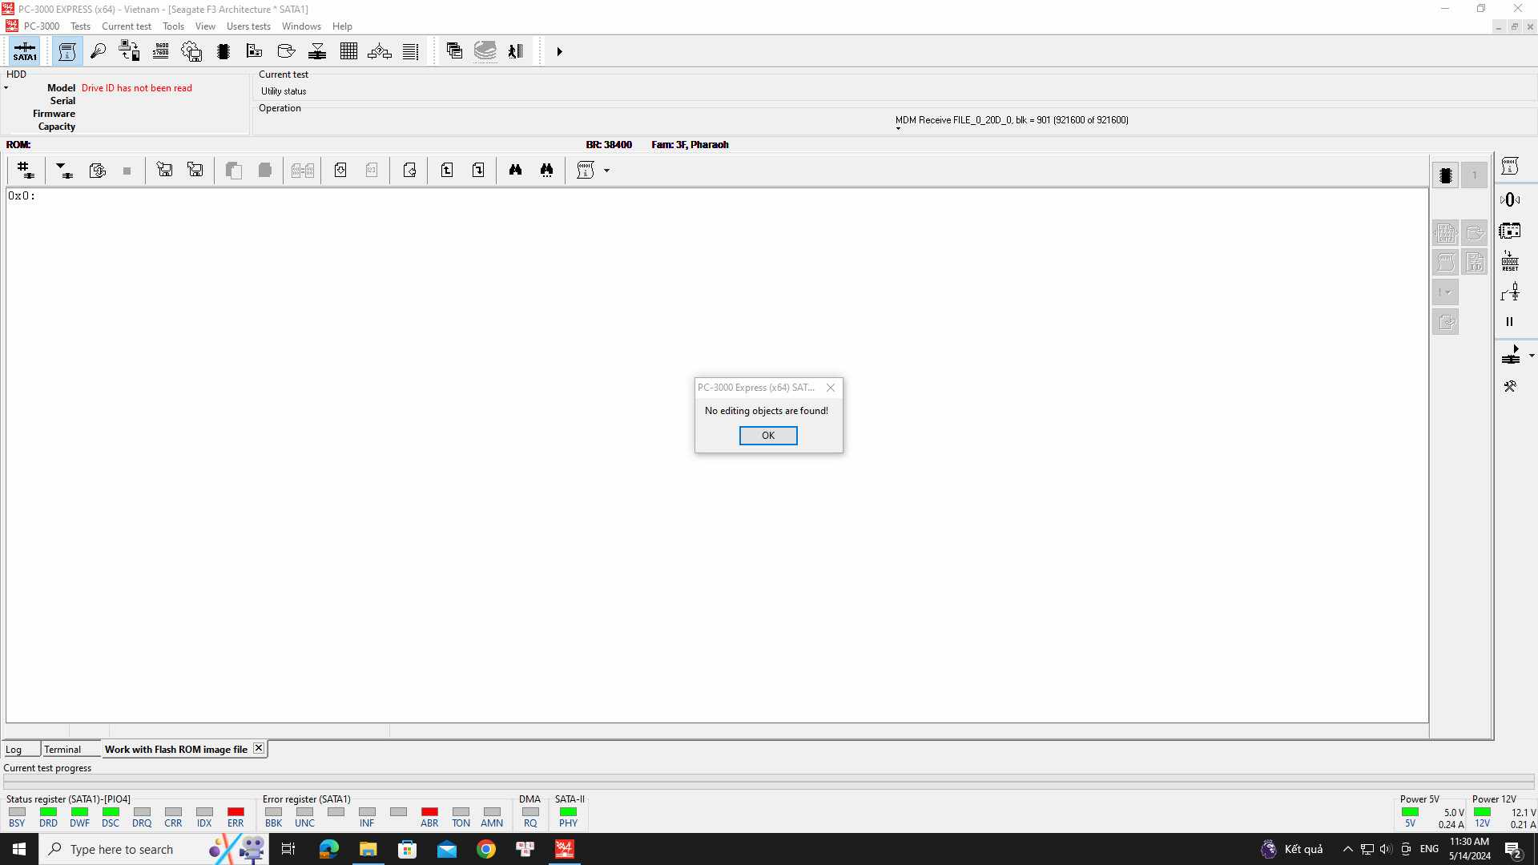Open the notification center in system tray
The width and height of the screenshot is (1538, 865).
[1513, 849]
